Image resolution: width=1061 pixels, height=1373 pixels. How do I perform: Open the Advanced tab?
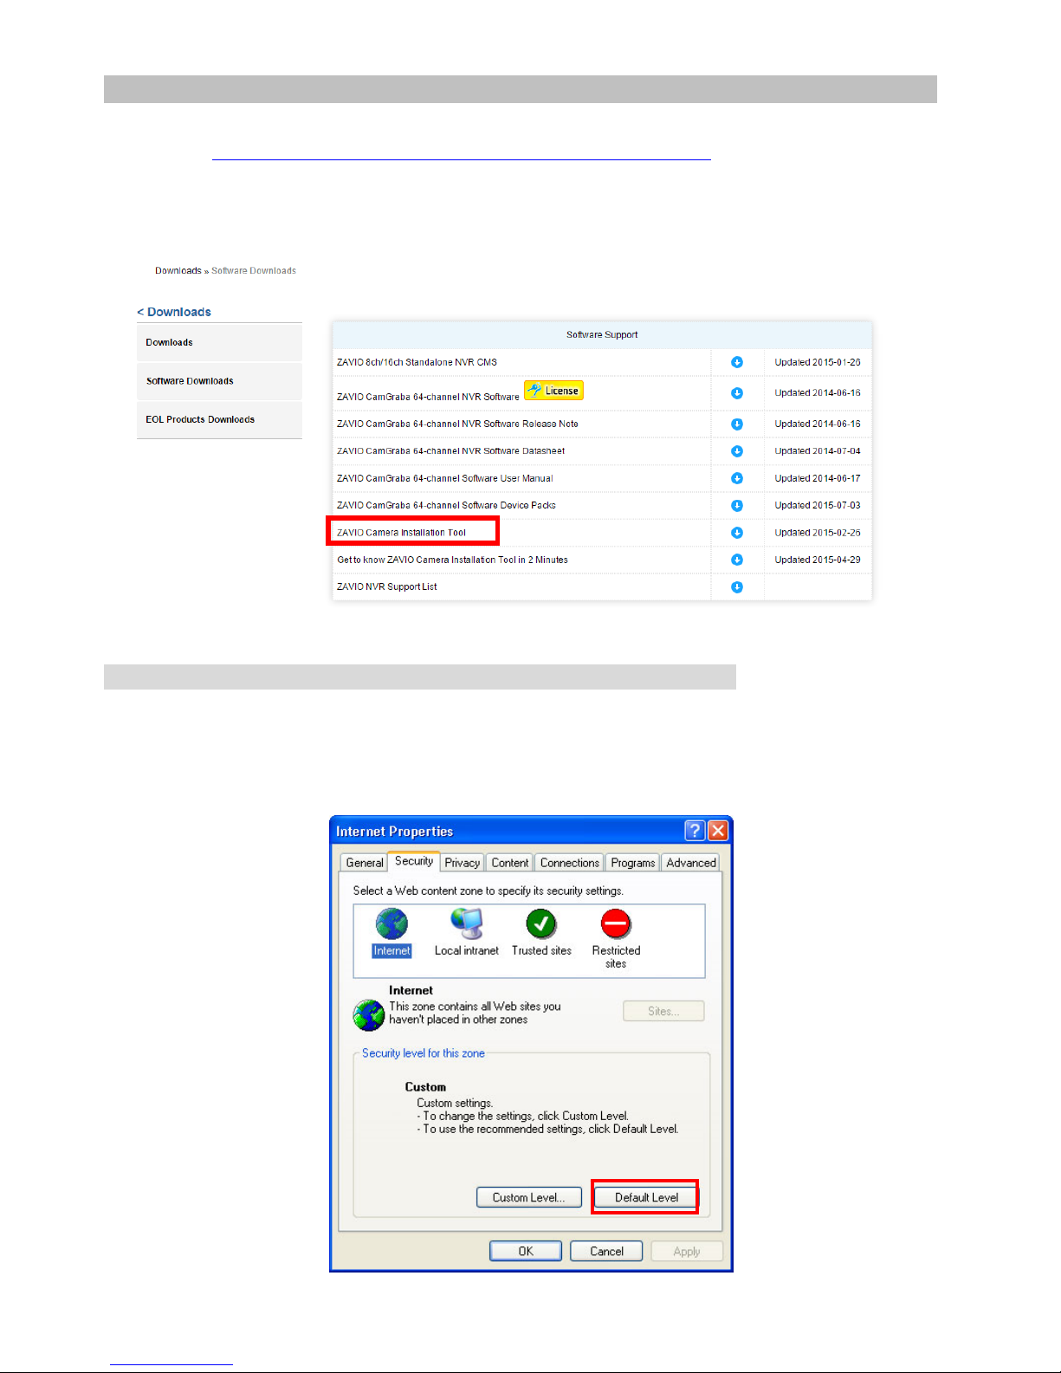[690, 863]
